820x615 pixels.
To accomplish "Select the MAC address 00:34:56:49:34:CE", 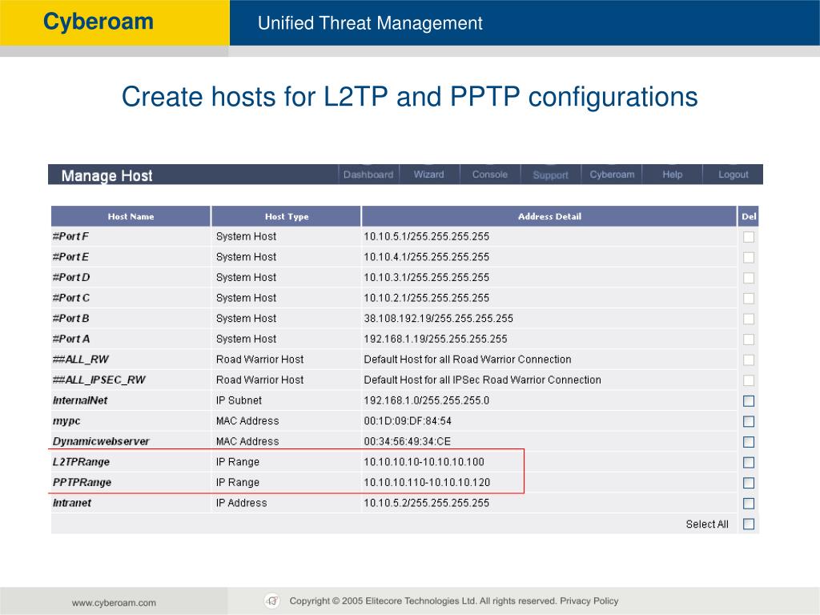I will [x=407, y=441].
